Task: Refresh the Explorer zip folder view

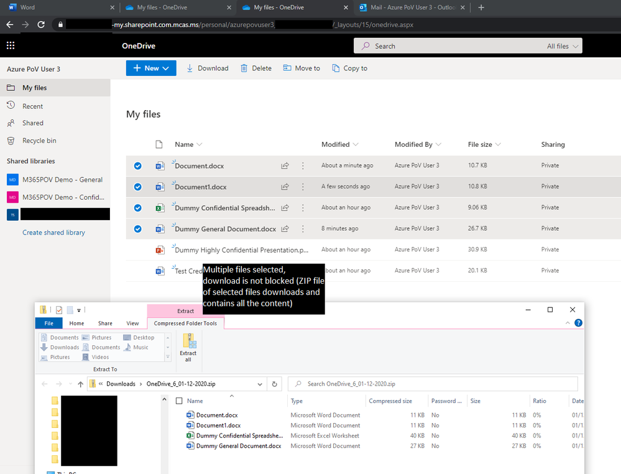Action: click(x=275, y=384)
